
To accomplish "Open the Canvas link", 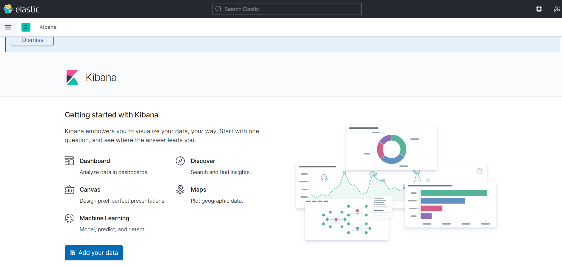I will pyautogui.click(x=90, y=190).
